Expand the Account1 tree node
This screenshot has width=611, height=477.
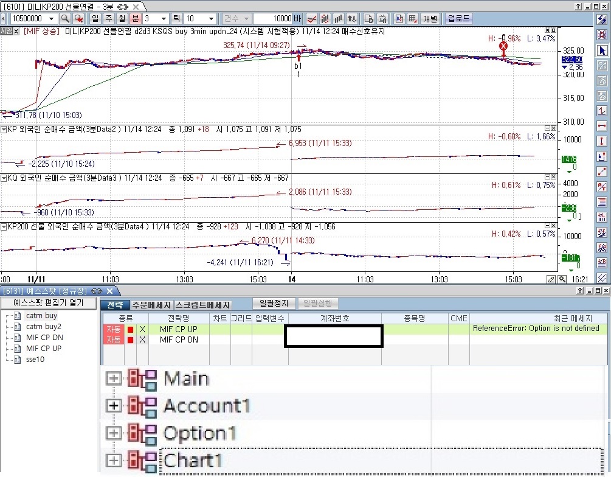click(114, 405)
